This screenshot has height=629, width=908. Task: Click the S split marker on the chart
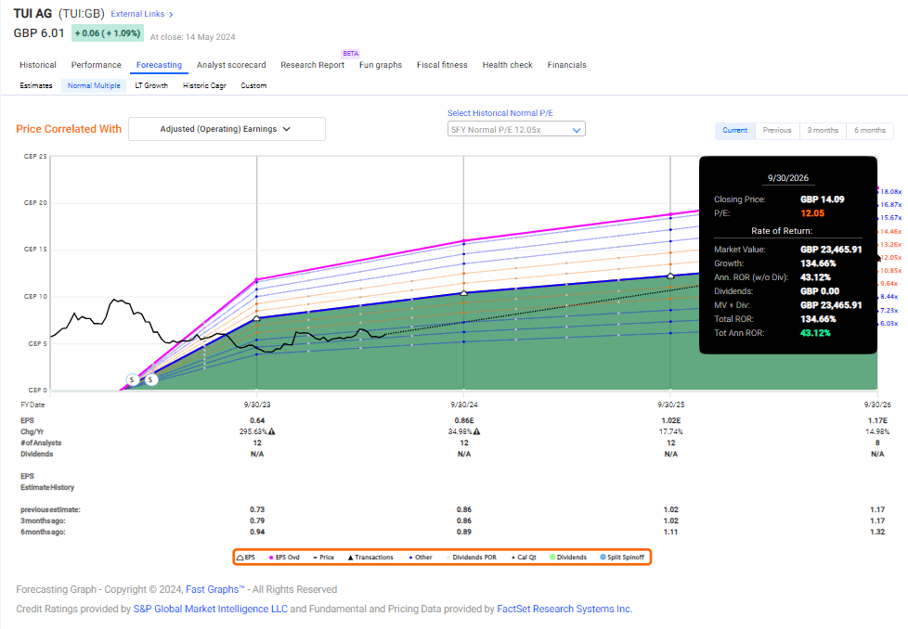(132, 379)
